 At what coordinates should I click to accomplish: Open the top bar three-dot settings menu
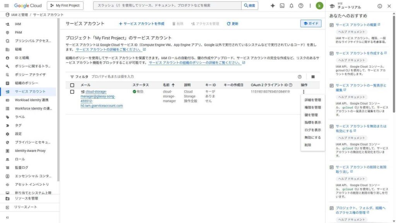(310, 5)
